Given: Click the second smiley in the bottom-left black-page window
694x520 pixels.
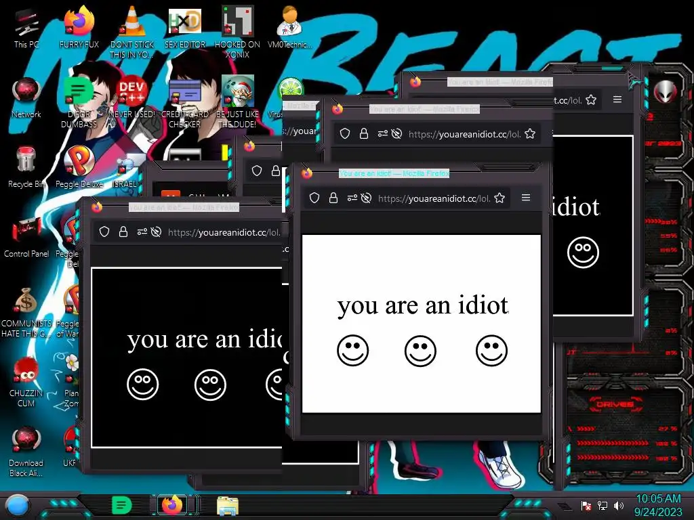Looking at the screenshot, I should tap(210, 385).
